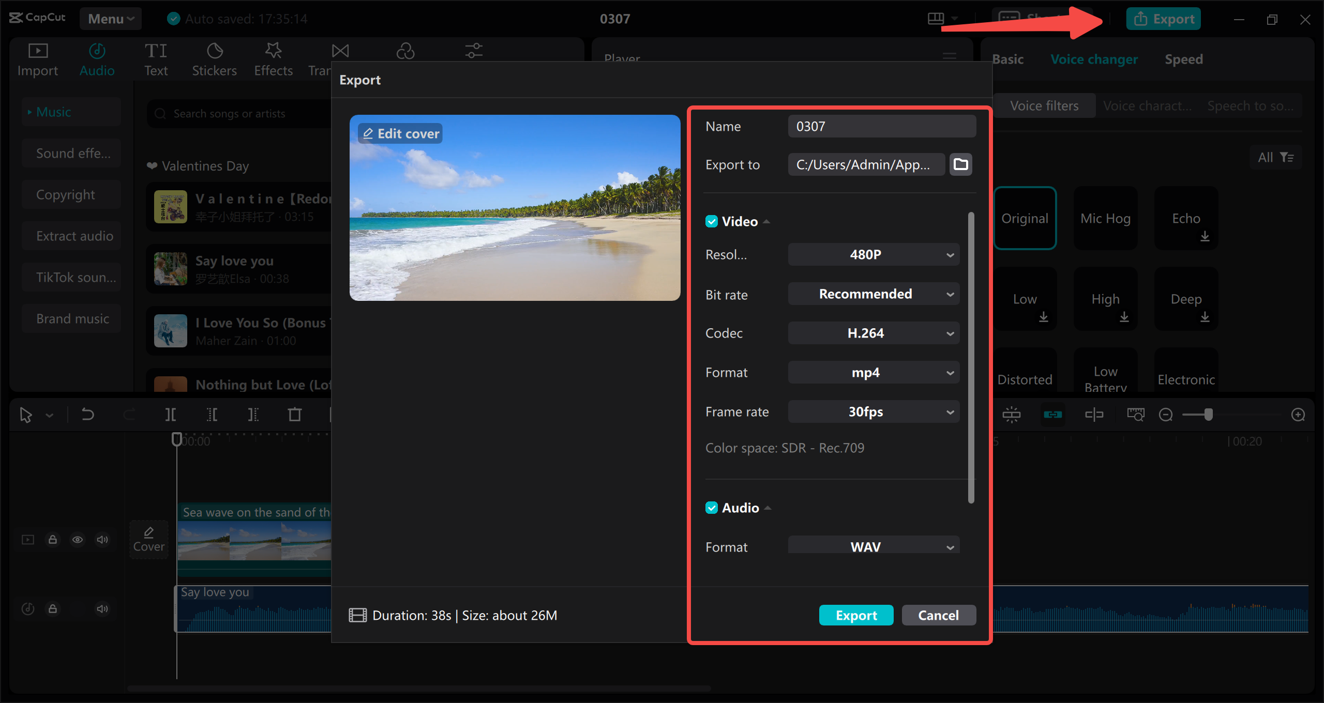Viewport: 1324px width, 703px height.
Task: Disable the Audio export checkbox
Action: (x=712, y=508)
